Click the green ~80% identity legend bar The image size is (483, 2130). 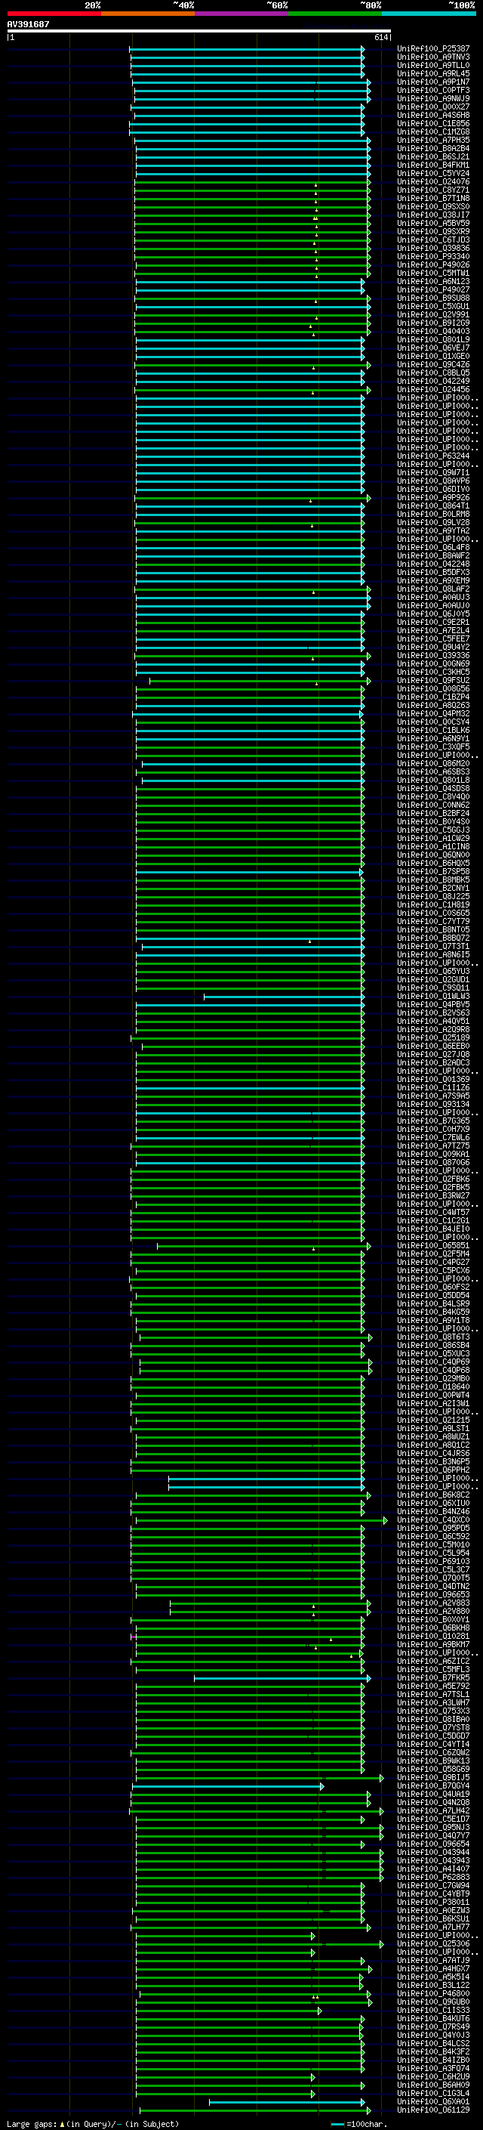335,14
